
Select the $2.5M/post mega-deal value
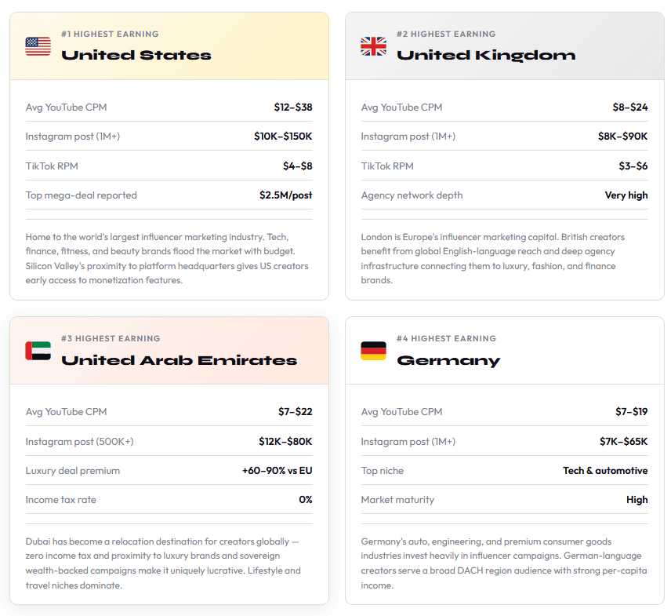coord(286,195)
